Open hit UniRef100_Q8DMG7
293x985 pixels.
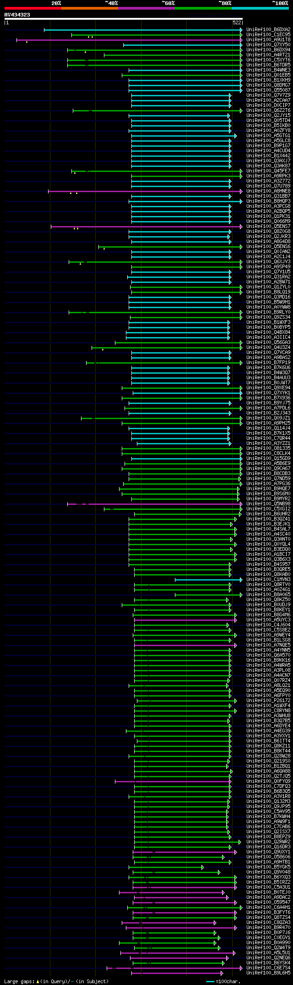pos(268,85)
